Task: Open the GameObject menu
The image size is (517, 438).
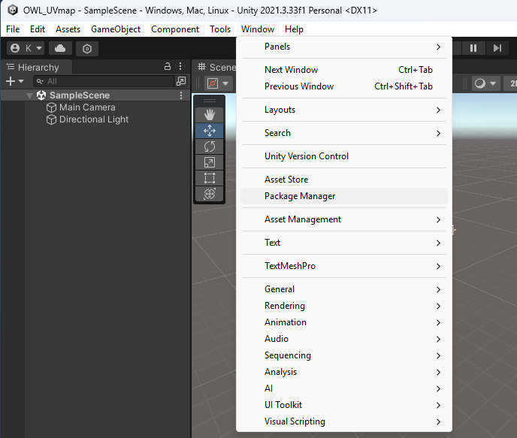Action: tap(116, 29)
